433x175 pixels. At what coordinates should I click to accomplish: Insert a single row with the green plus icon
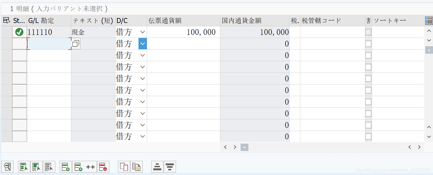pos(66,167)
